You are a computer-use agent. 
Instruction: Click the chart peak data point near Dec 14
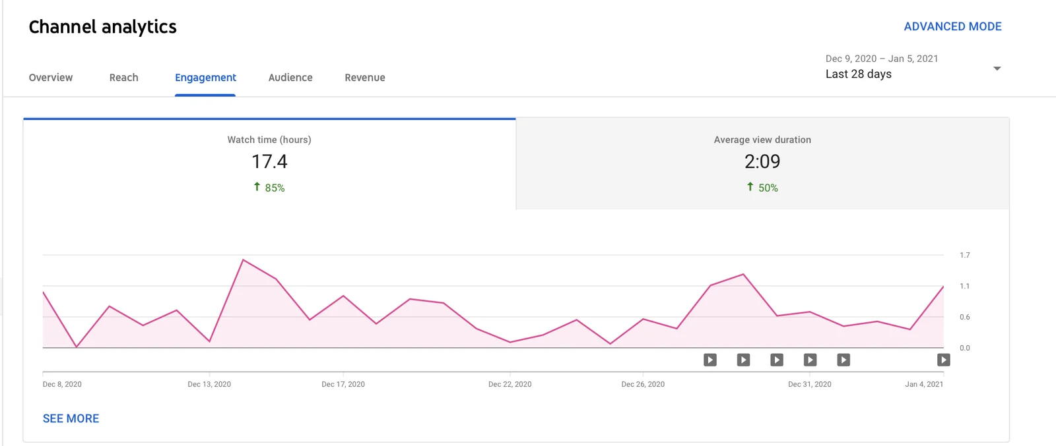(x=243, y=260)
